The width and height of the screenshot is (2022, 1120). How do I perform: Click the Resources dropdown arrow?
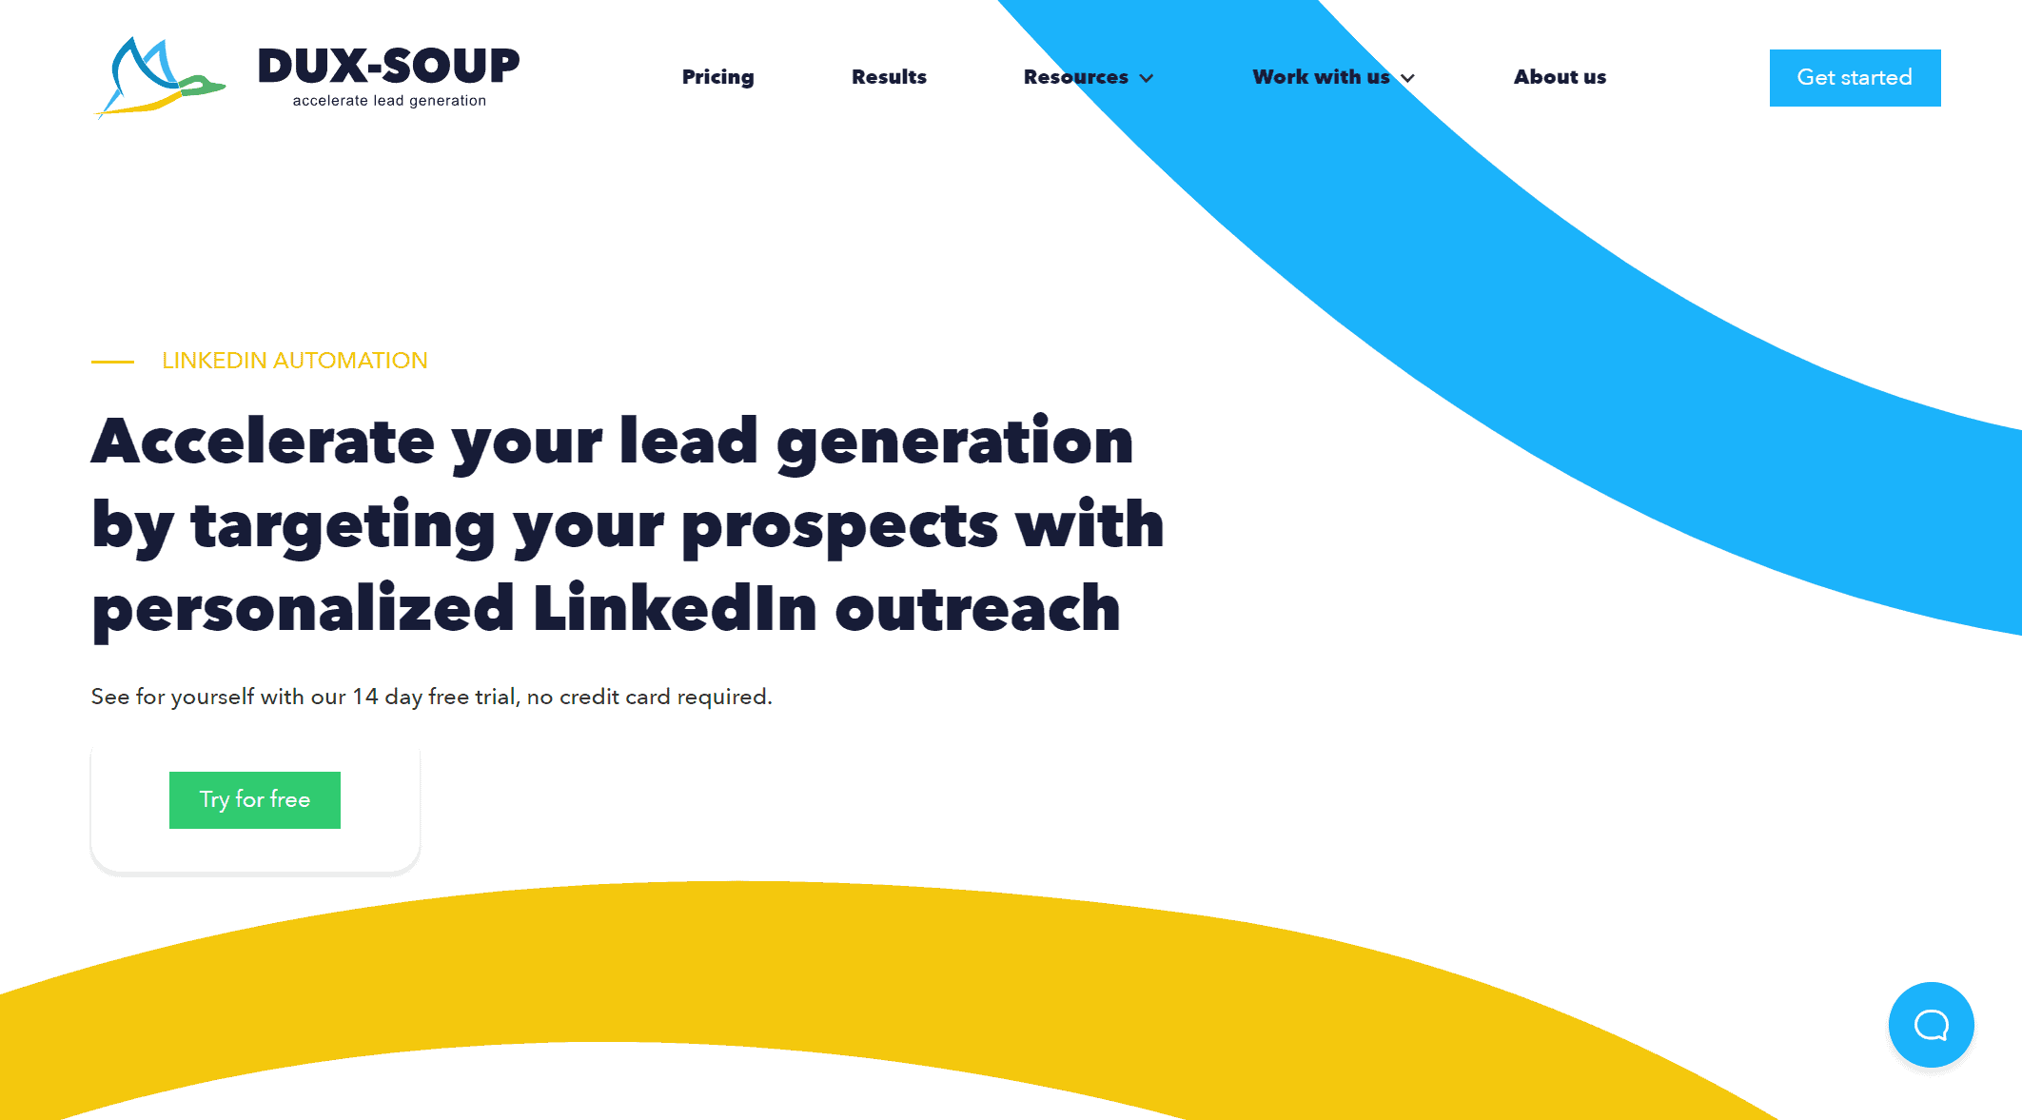click(x=1148, y=77)
